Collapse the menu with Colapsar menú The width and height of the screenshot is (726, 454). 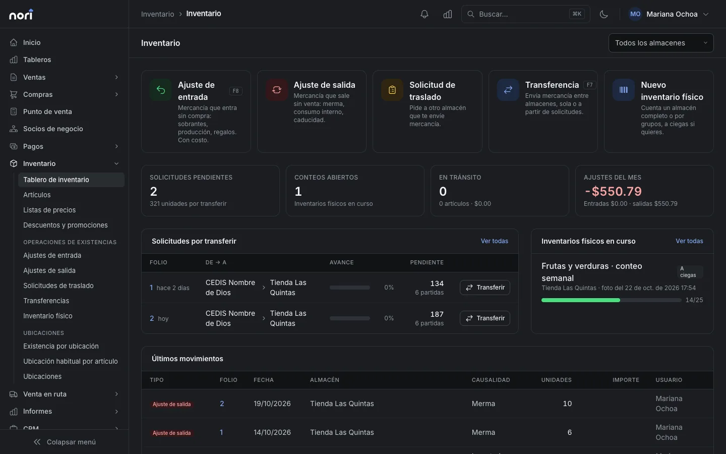click(65, 442)
